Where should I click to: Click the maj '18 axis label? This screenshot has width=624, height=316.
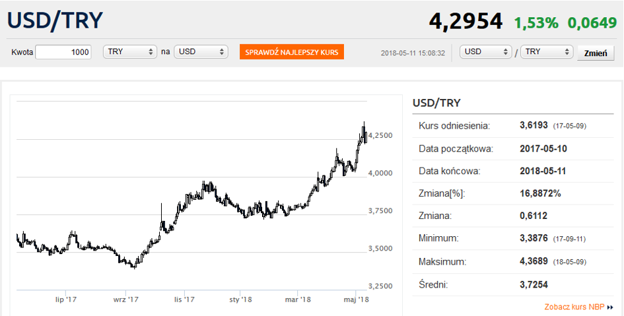(357, 300)
